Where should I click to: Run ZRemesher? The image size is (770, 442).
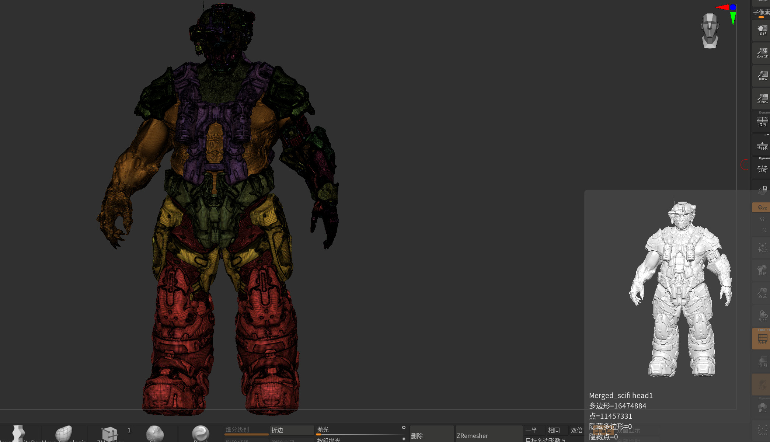[x=489, y=434]
